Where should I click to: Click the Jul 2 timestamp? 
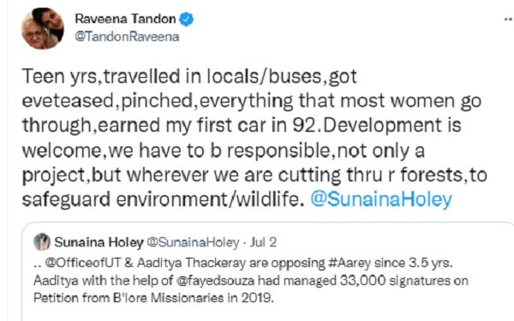[263, 242]
